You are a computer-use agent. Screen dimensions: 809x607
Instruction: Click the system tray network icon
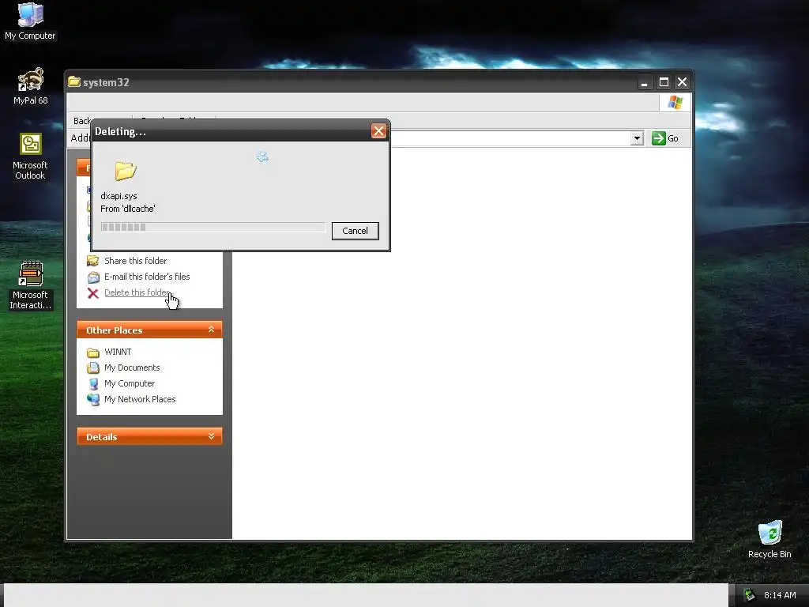coord(749,595)
